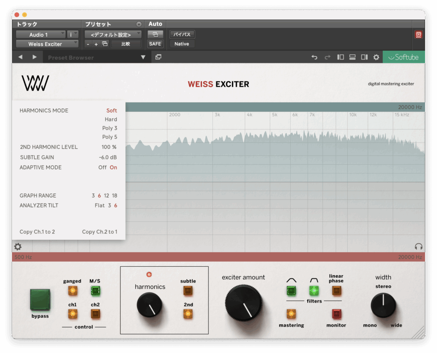The height and width of the screenshot is (353, 437).
Task: Show the right side panel layout icon
Action: click(364, 57)
